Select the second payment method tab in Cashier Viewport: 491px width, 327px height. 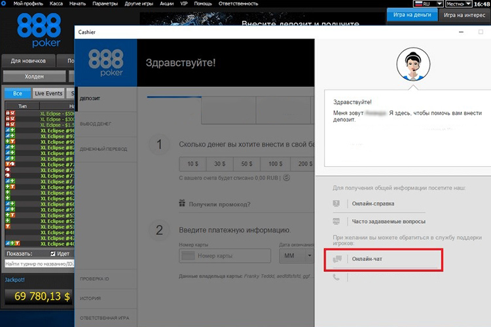click(x=228, y=110)
